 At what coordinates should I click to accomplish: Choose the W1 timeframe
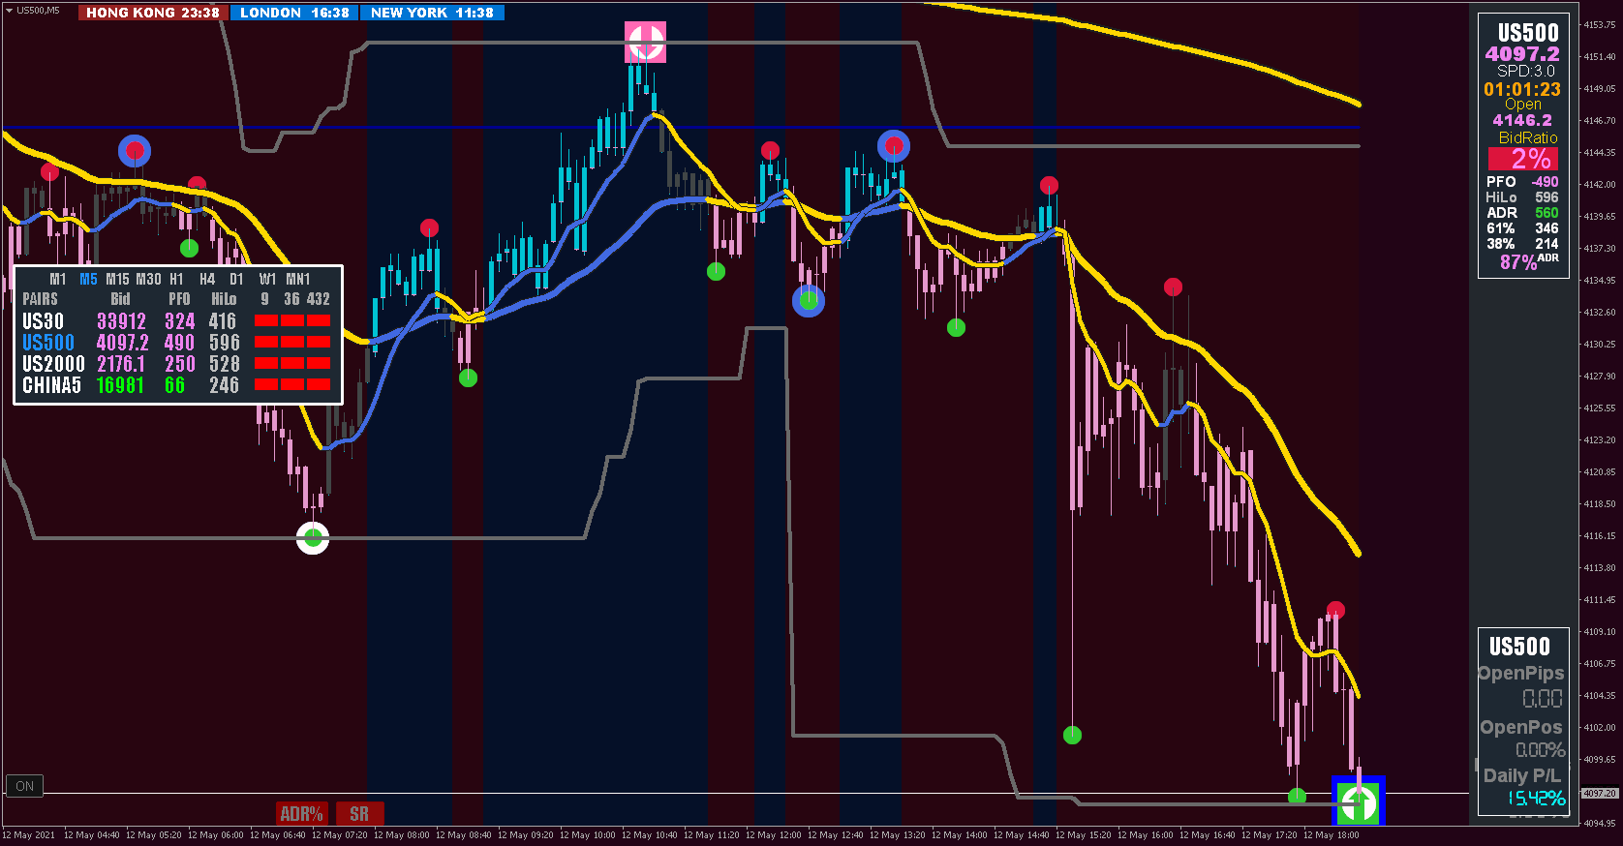(x=267, y=279)
